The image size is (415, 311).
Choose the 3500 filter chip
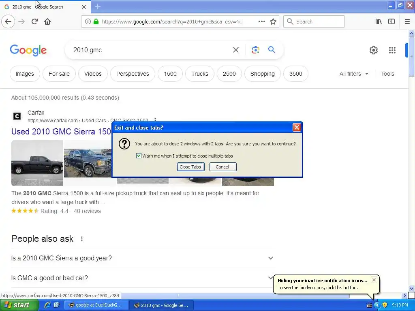(x=295, y=74)
